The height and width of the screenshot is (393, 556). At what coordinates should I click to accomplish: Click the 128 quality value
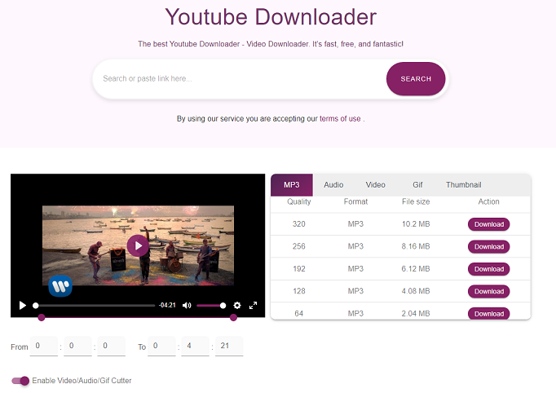(x=299, y=291)
